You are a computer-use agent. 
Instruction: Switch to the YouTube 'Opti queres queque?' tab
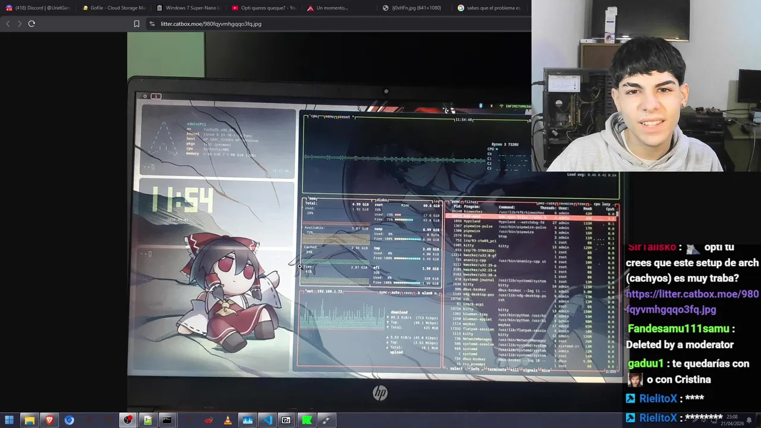263,8
